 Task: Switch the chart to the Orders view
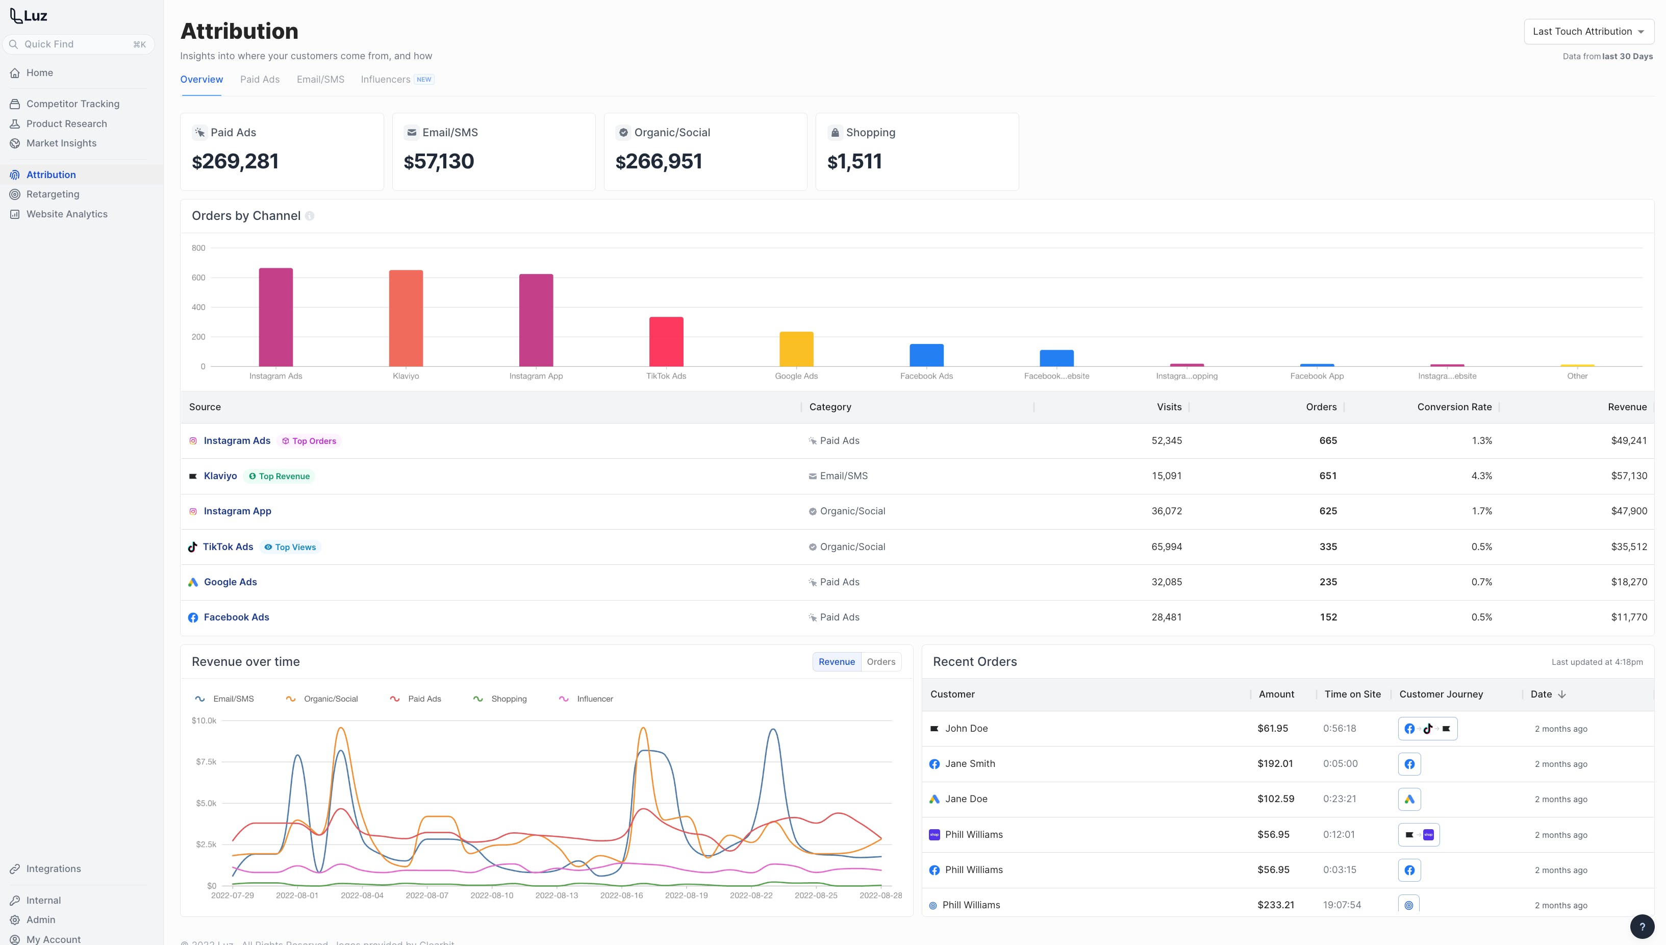click(x=880, y=662)
